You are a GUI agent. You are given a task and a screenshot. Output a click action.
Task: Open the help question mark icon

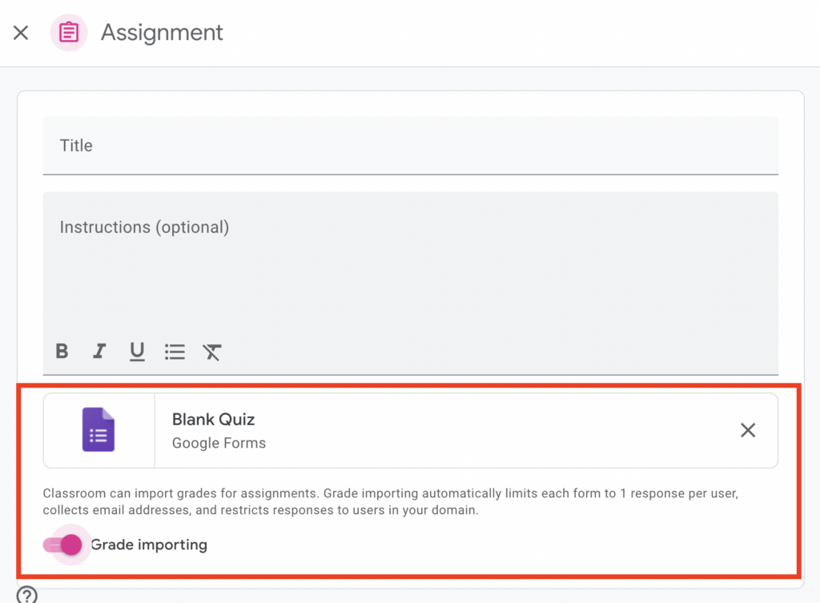(x=26, y=596)
